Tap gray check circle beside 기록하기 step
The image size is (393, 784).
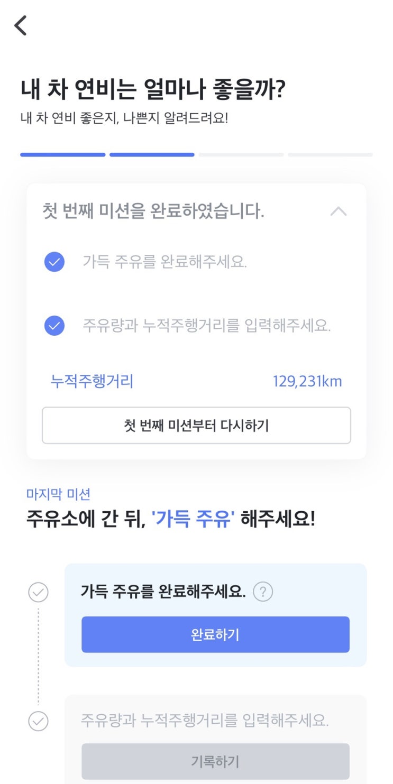[38, 721]
